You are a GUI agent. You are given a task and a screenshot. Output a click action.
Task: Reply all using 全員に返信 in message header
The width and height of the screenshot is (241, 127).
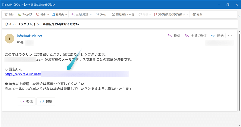[196, 36]
